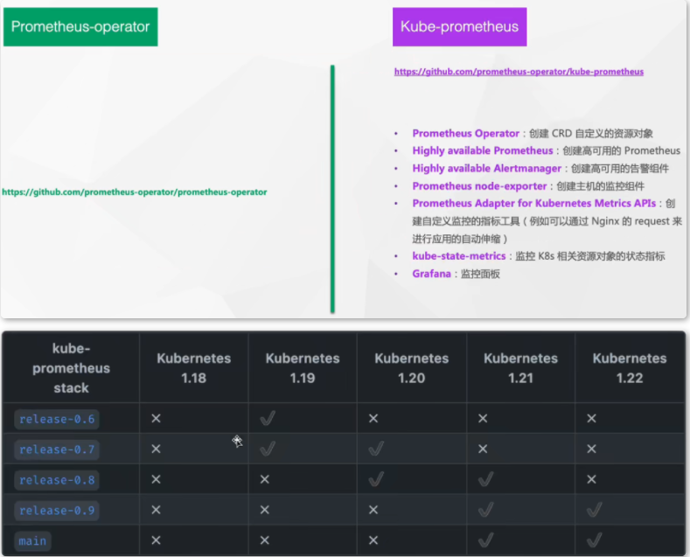Click the checkmark for release-0.9 Kubernetes 1.22
This screenshot has height=557, width=690.
(595, 510)
